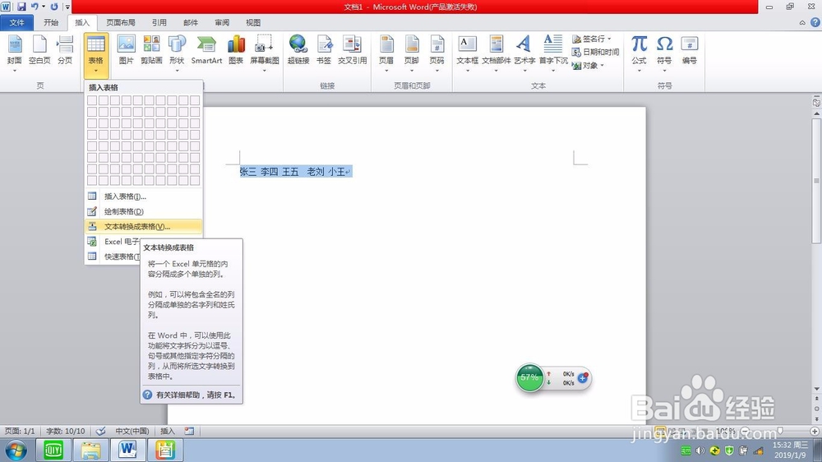
Task: Change language 中文(中国) in status bar
Action: 132,431
